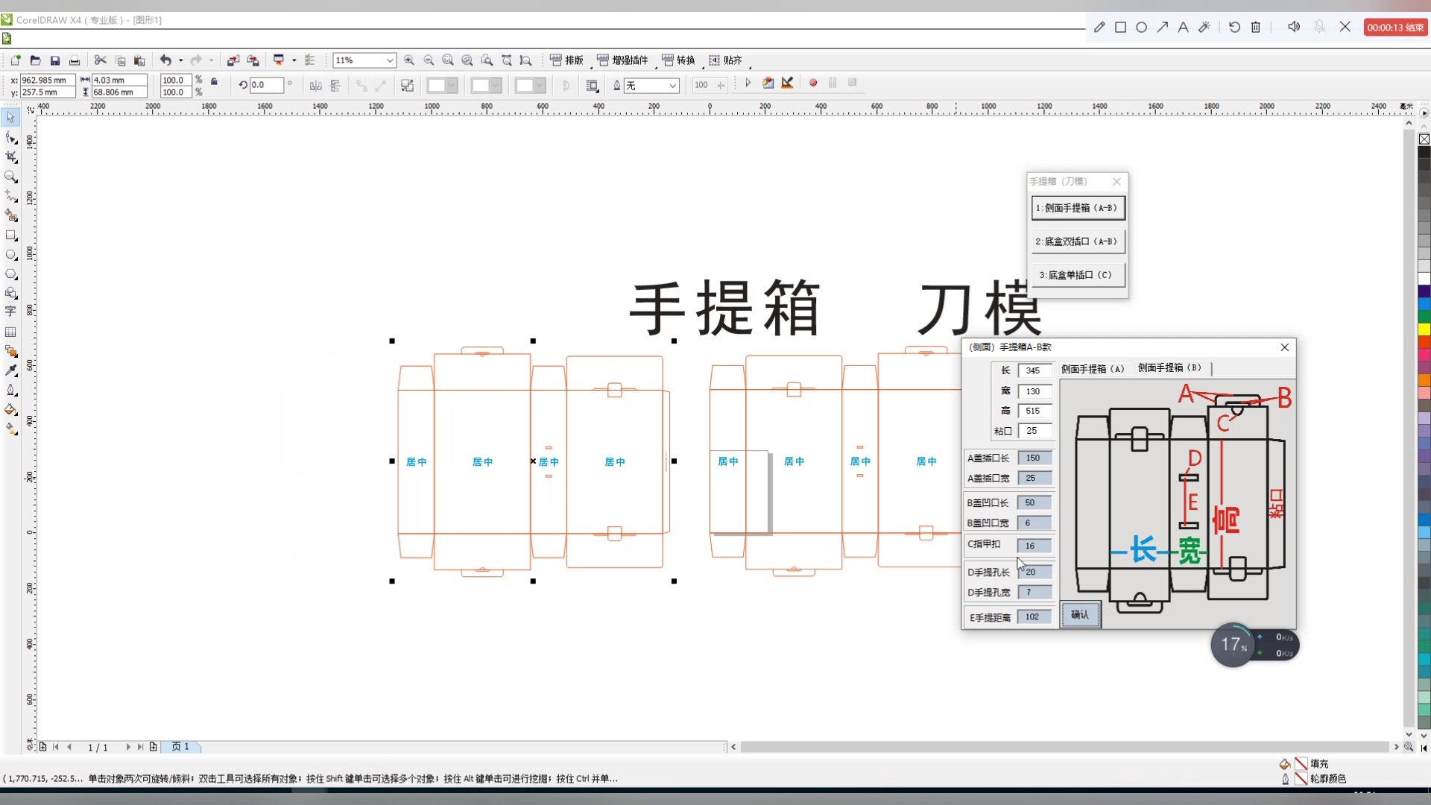
Task: Click the Undo arrow icon
Action: point(165,60)
